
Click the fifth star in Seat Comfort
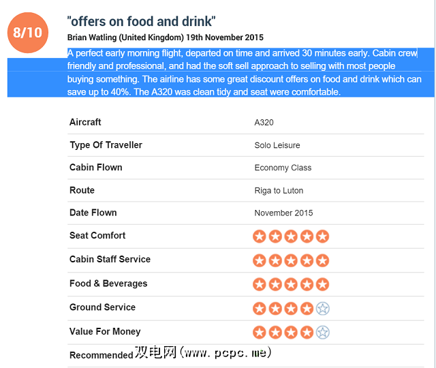pos(322,236)
